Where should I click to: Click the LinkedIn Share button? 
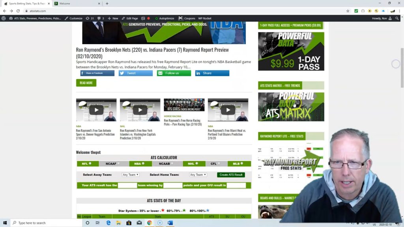pos(212,73)
